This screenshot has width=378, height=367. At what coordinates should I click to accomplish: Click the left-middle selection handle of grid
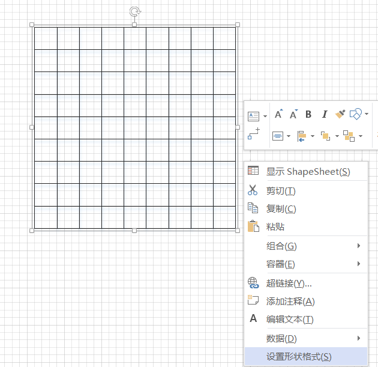pyautogui.click(x=32, y=127)
